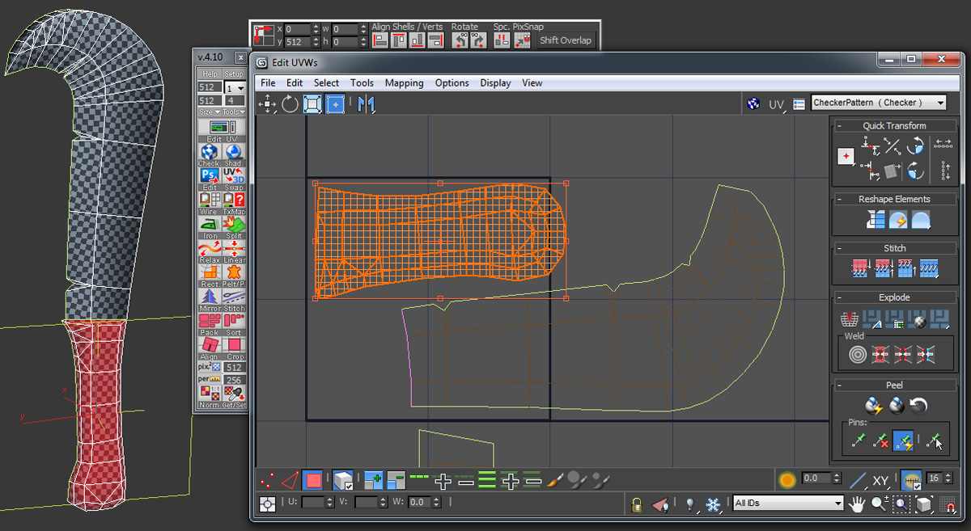Open the Mapping menu
971x531 pixels.
[404, 82]
